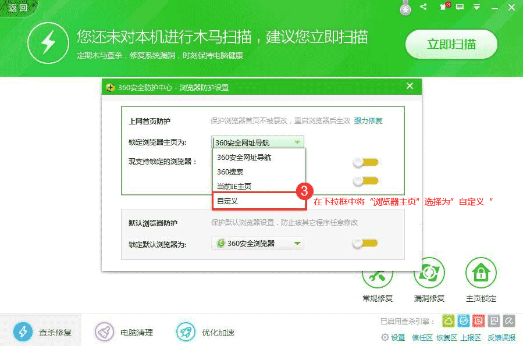
Task: Open the 360安全浏览器 default browser dropdown
Action: click(x=258, y=243)
